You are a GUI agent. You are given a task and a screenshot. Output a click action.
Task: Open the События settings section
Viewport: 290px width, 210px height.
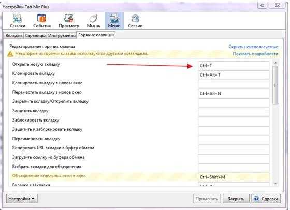[x=42, y=21]
